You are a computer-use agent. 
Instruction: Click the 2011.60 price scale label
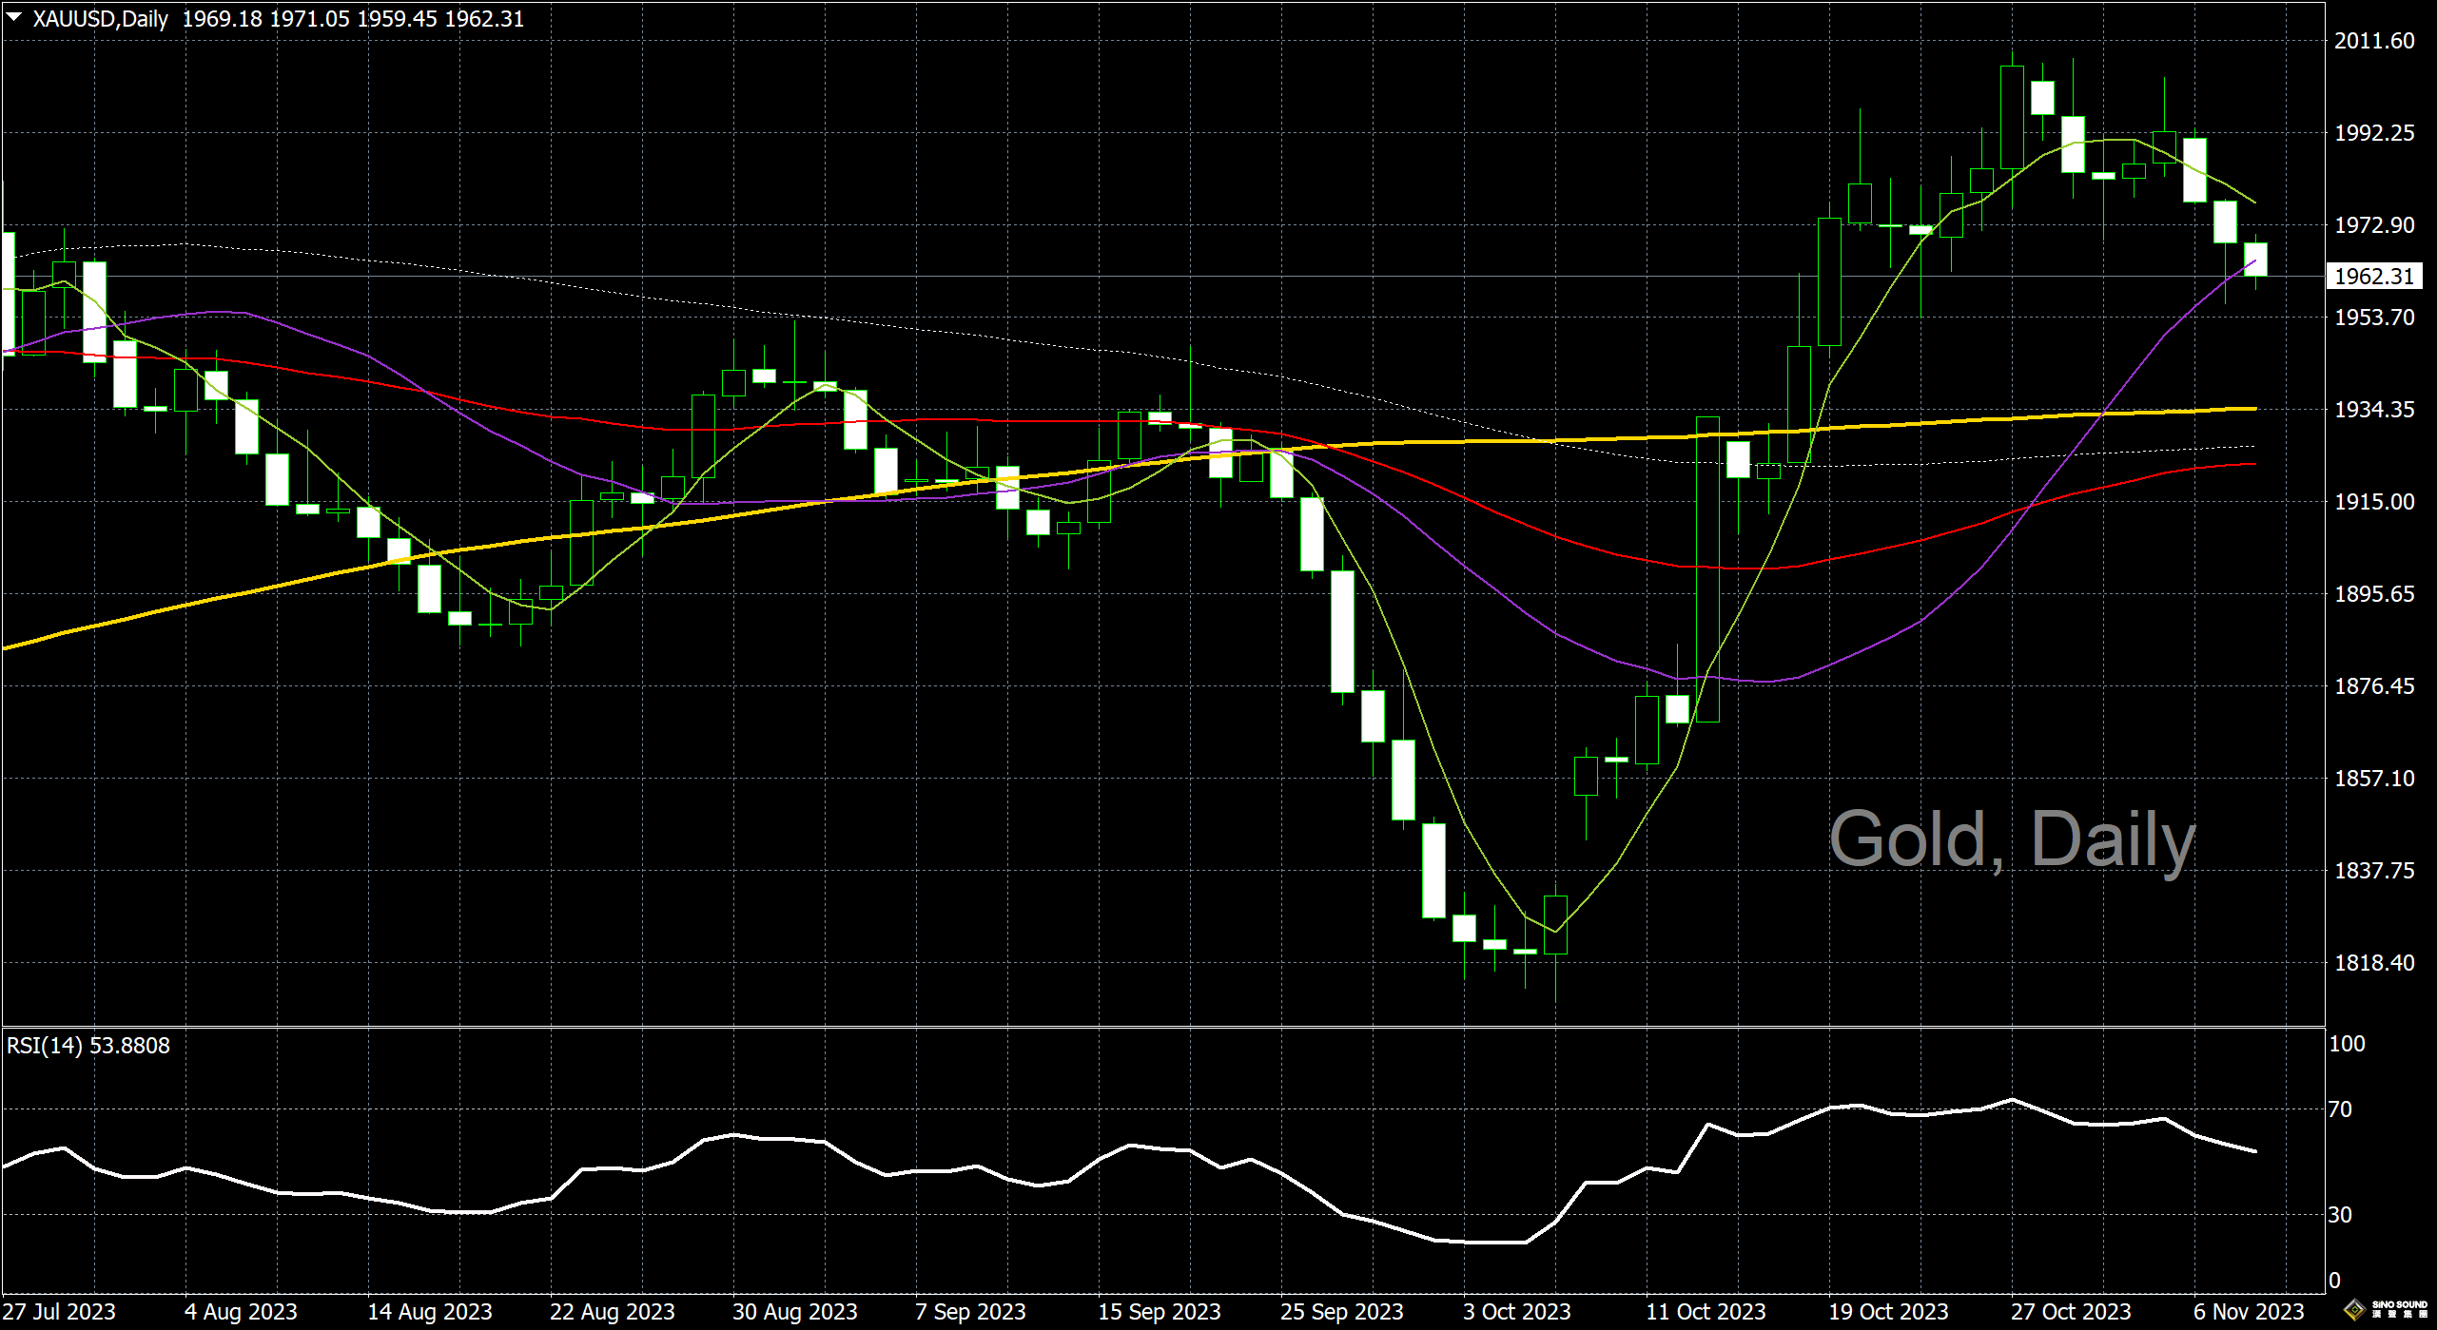click(x=2373, y=41)
